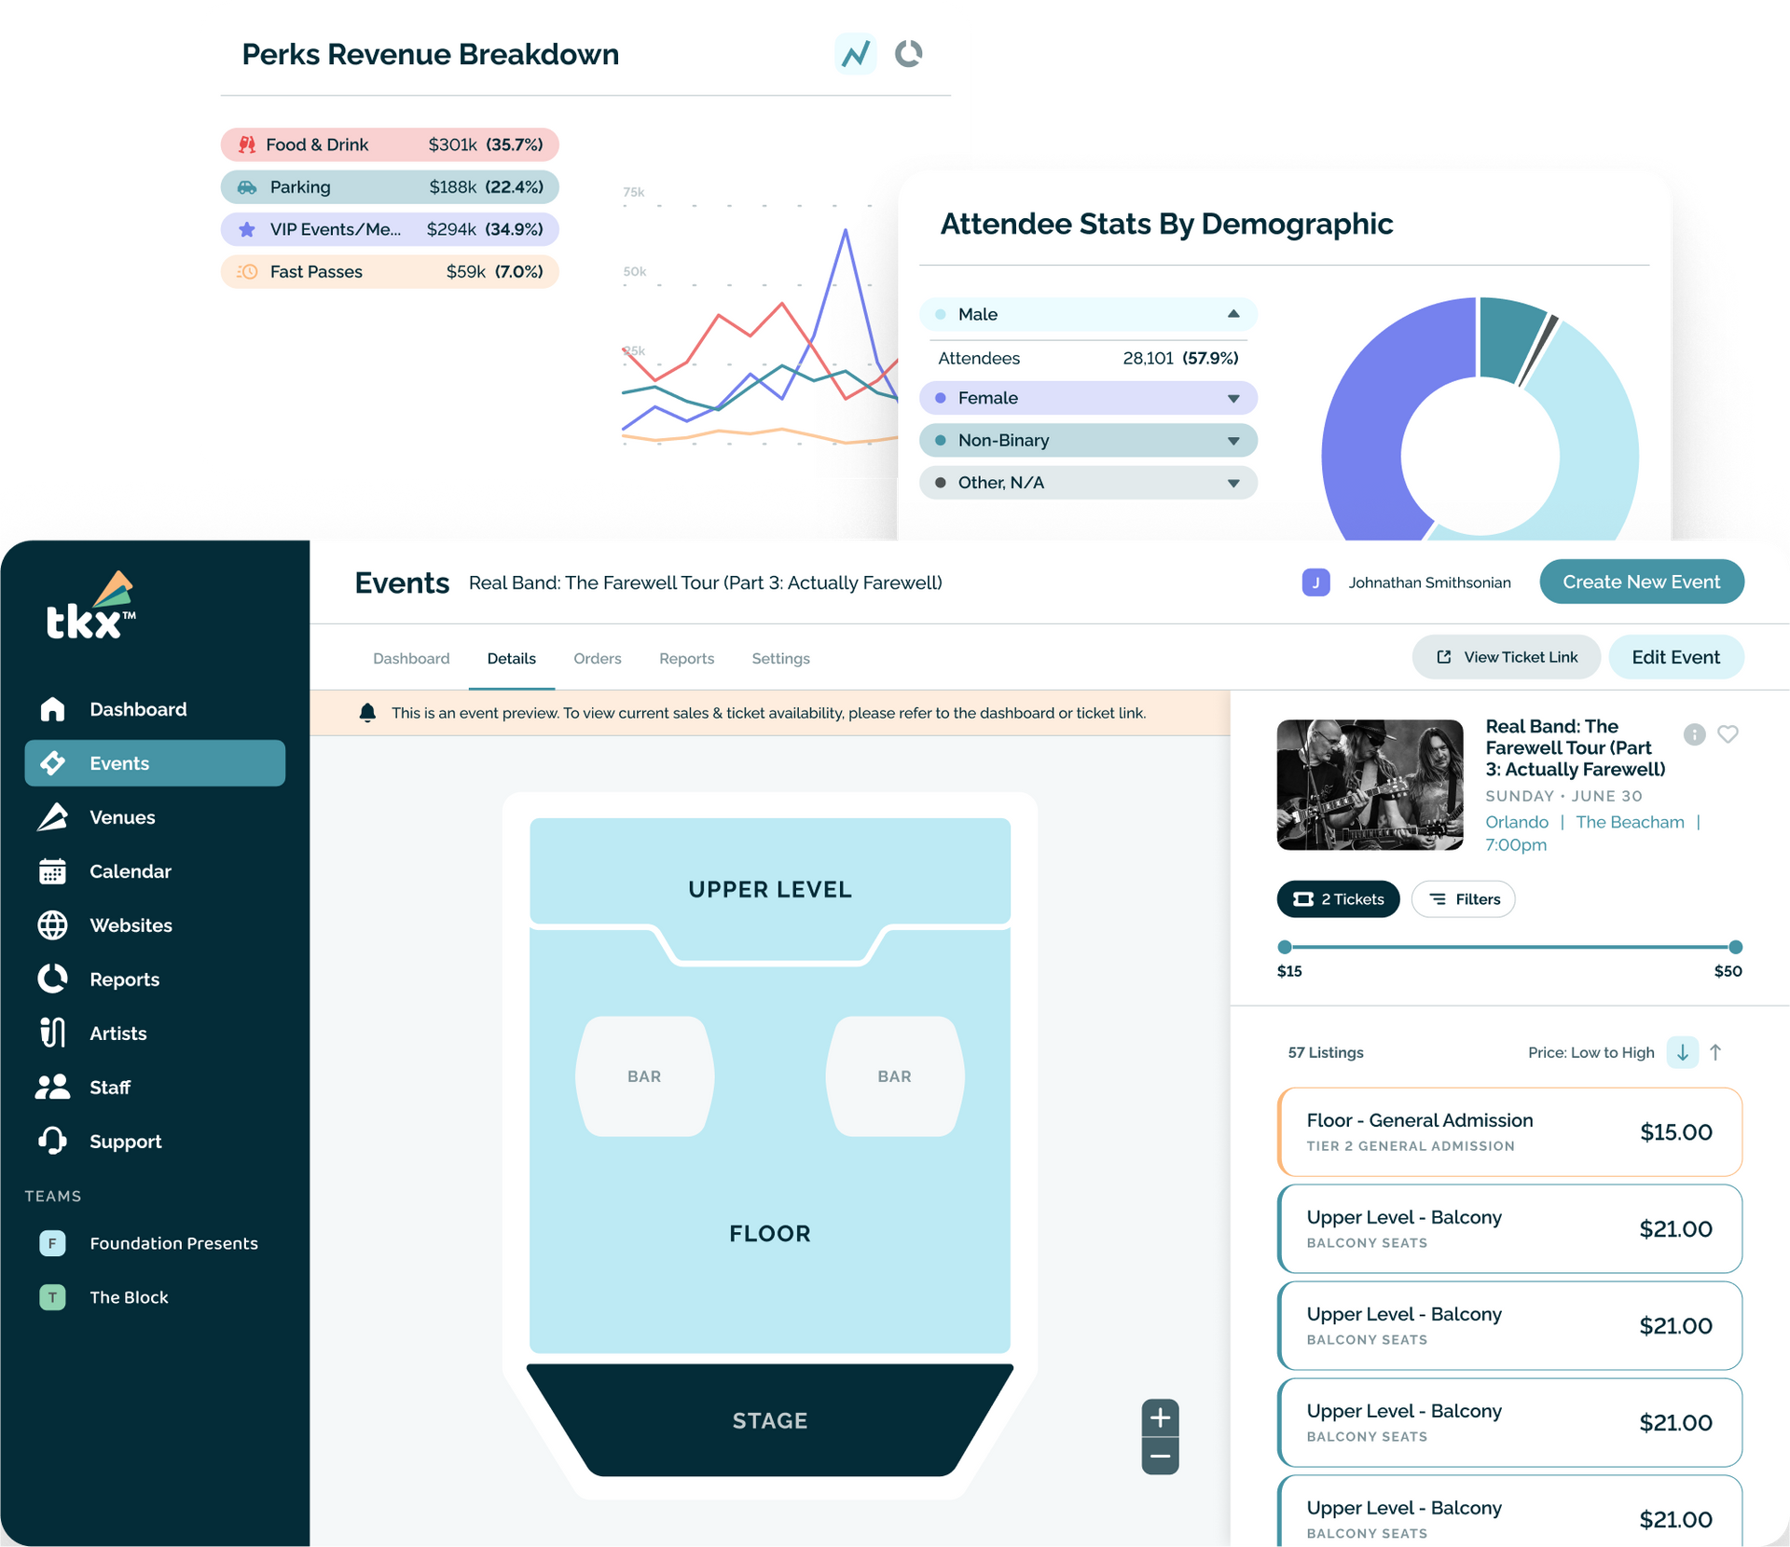Image resolution: width=1790 pixels, height=1547 pixels.
Task: Switch to the Orders tab
Action: [x=598, y=658]
